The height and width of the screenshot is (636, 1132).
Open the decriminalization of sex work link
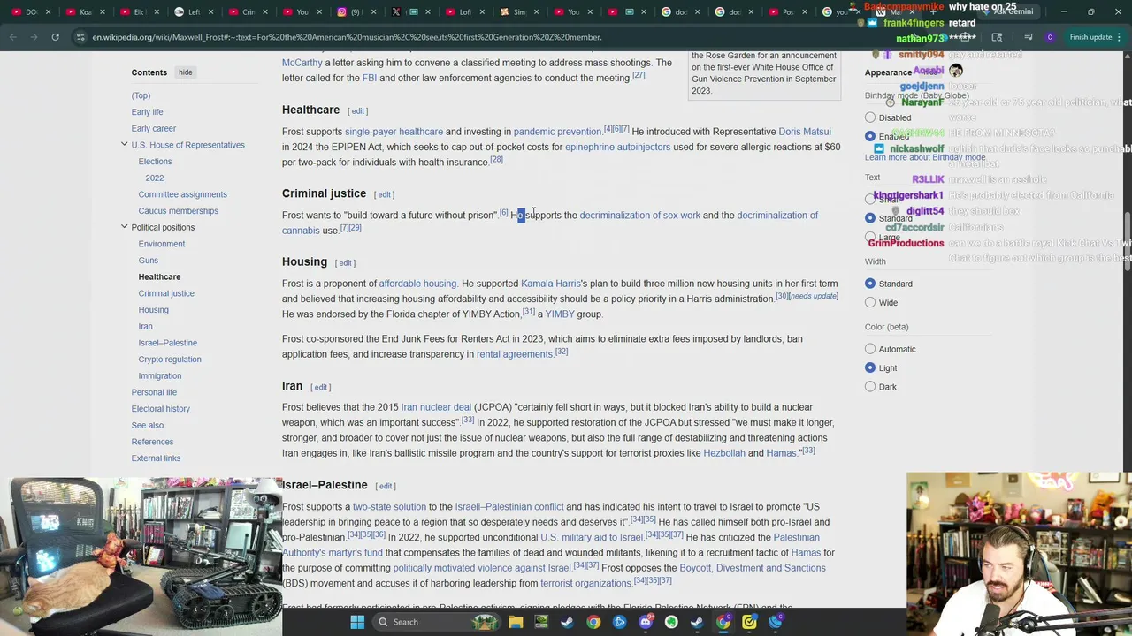tap(639, 216)
